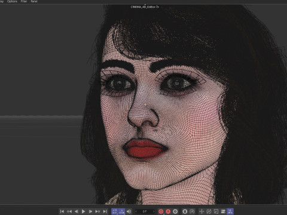Screen dimensions: 287x215
Task: Toggle Position key recording
Action: pyautogui.click(x=201, y=211)
